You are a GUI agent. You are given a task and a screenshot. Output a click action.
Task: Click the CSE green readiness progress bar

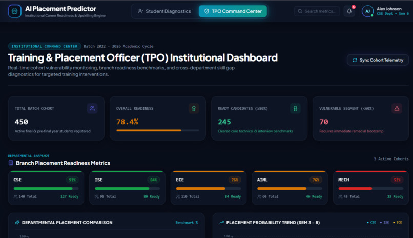coord(46,188)
